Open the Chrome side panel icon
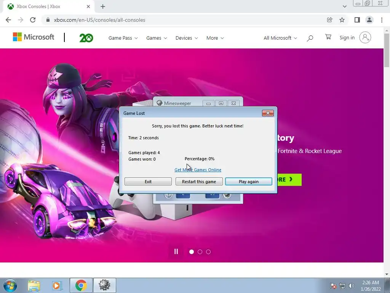390x293 pixels. tap(357, 20)
